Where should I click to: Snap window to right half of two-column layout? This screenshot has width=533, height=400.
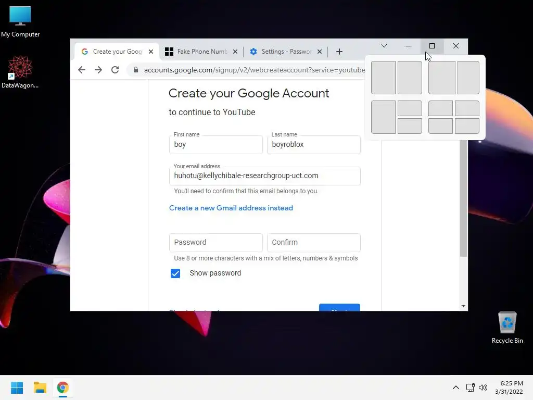click(x=410, y=78)
